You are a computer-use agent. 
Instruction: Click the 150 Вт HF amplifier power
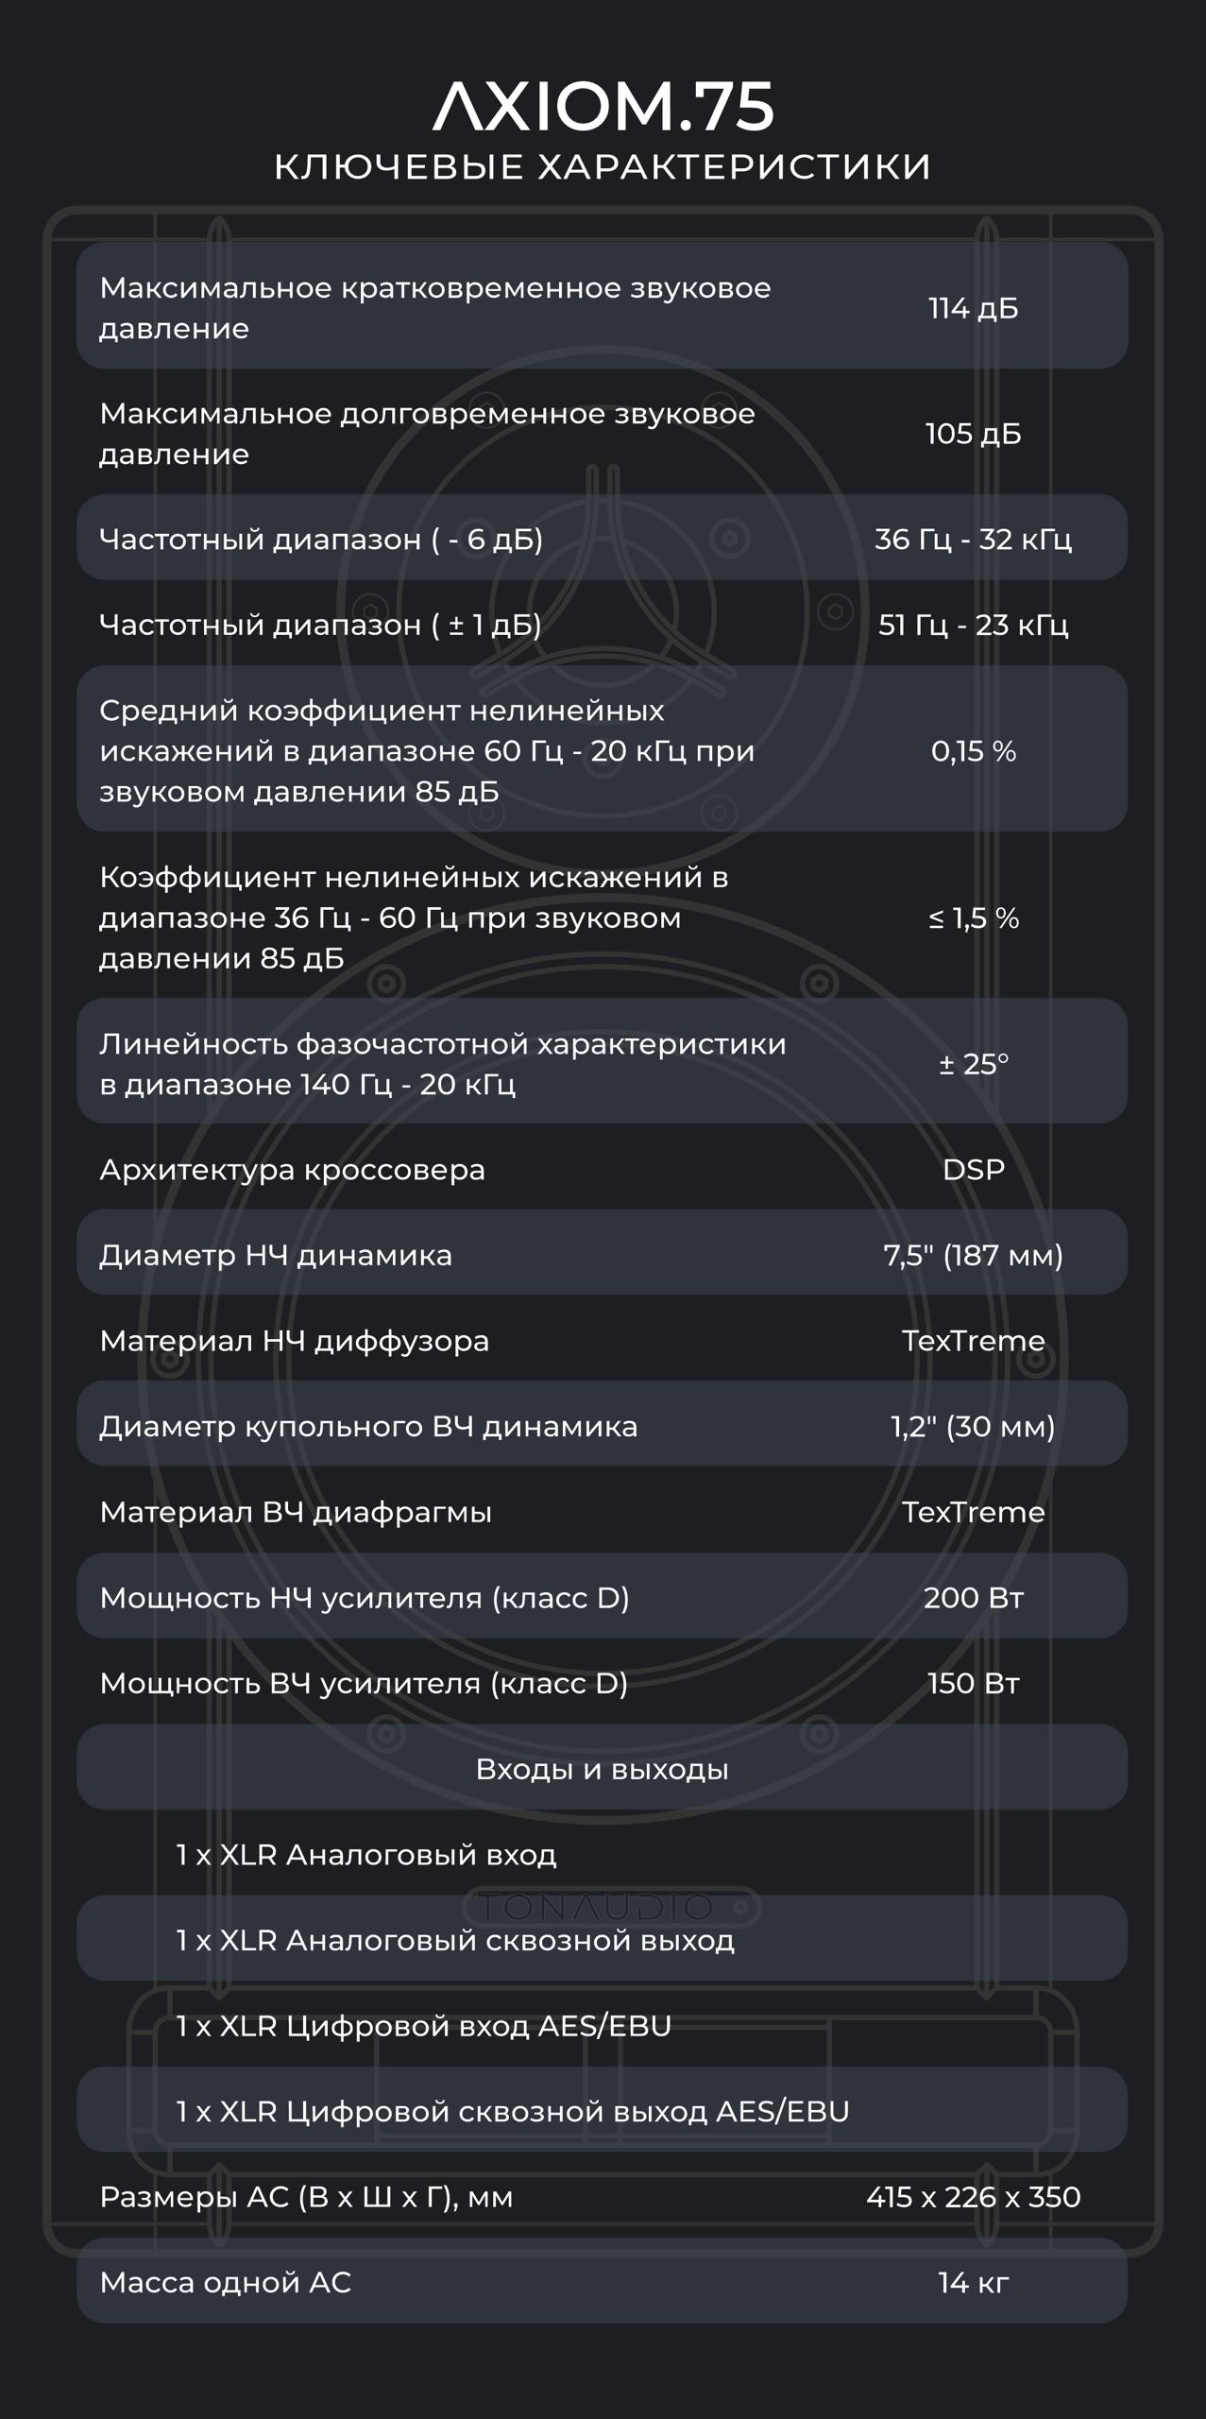point(973,1683)
